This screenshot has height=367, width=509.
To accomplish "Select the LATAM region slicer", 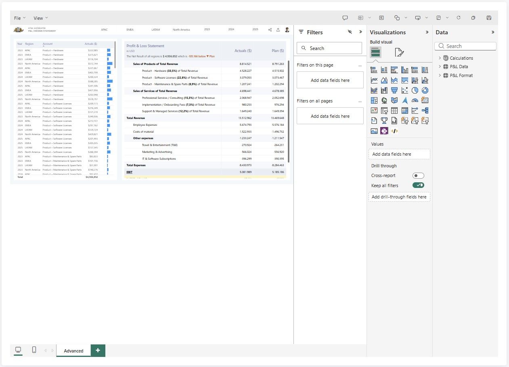I will [156, 30].
